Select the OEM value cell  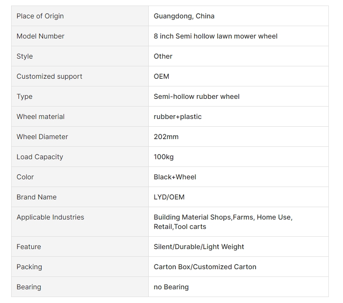[x=238, y=77]
